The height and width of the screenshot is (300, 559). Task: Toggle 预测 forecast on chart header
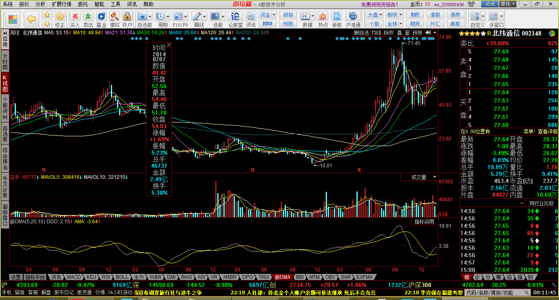pyautogui.click(x=417, y=33)
